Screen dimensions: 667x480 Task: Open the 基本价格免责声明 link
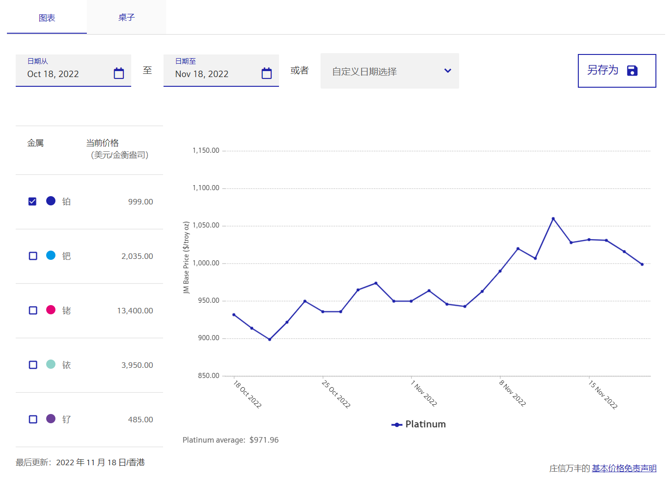coord(624,468)
